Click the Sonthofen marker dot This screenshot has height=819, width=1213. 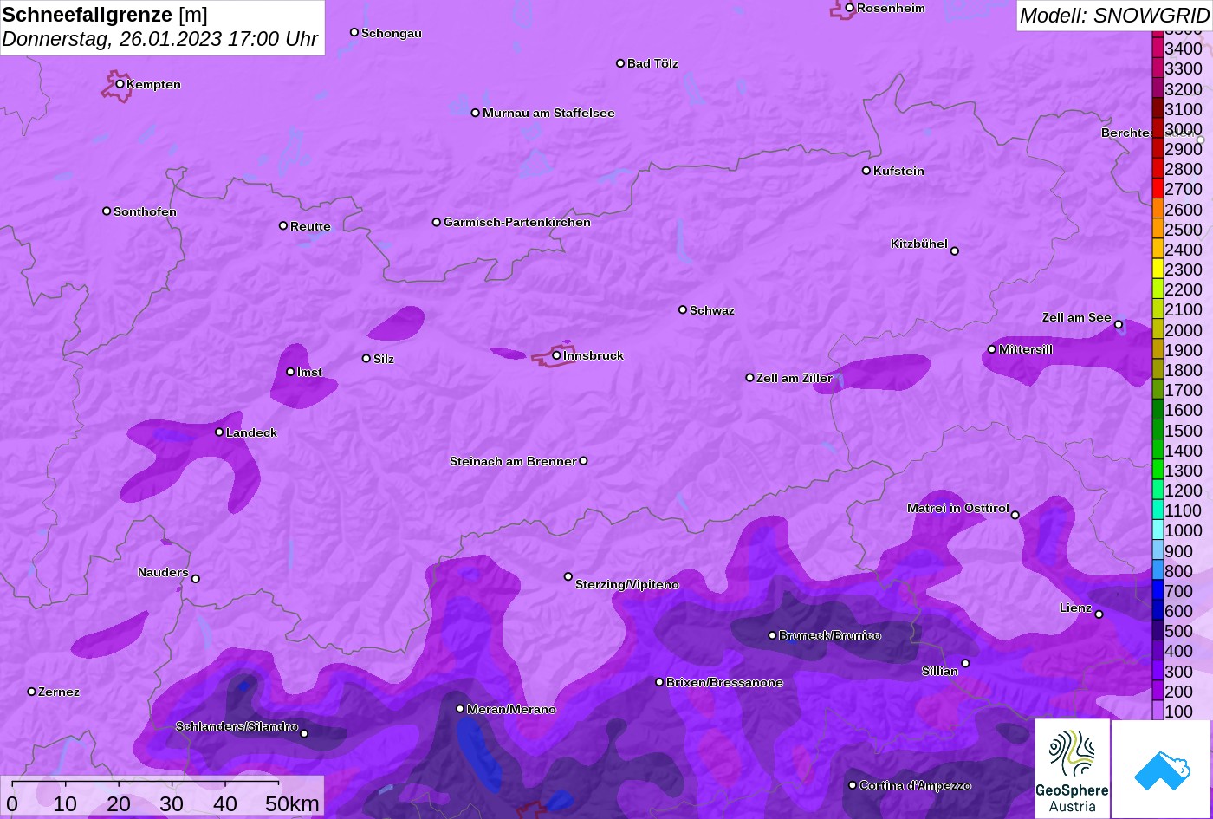click(107, 211)
